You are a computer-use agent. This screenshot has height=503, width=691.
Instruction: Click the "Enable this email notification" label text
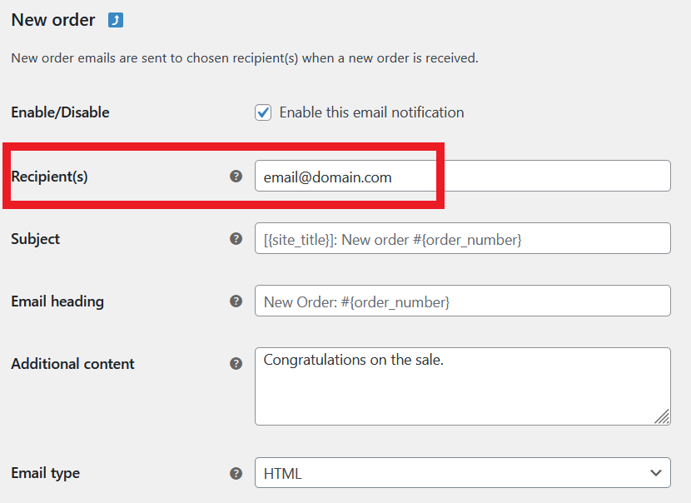click(x=371, y=112)
